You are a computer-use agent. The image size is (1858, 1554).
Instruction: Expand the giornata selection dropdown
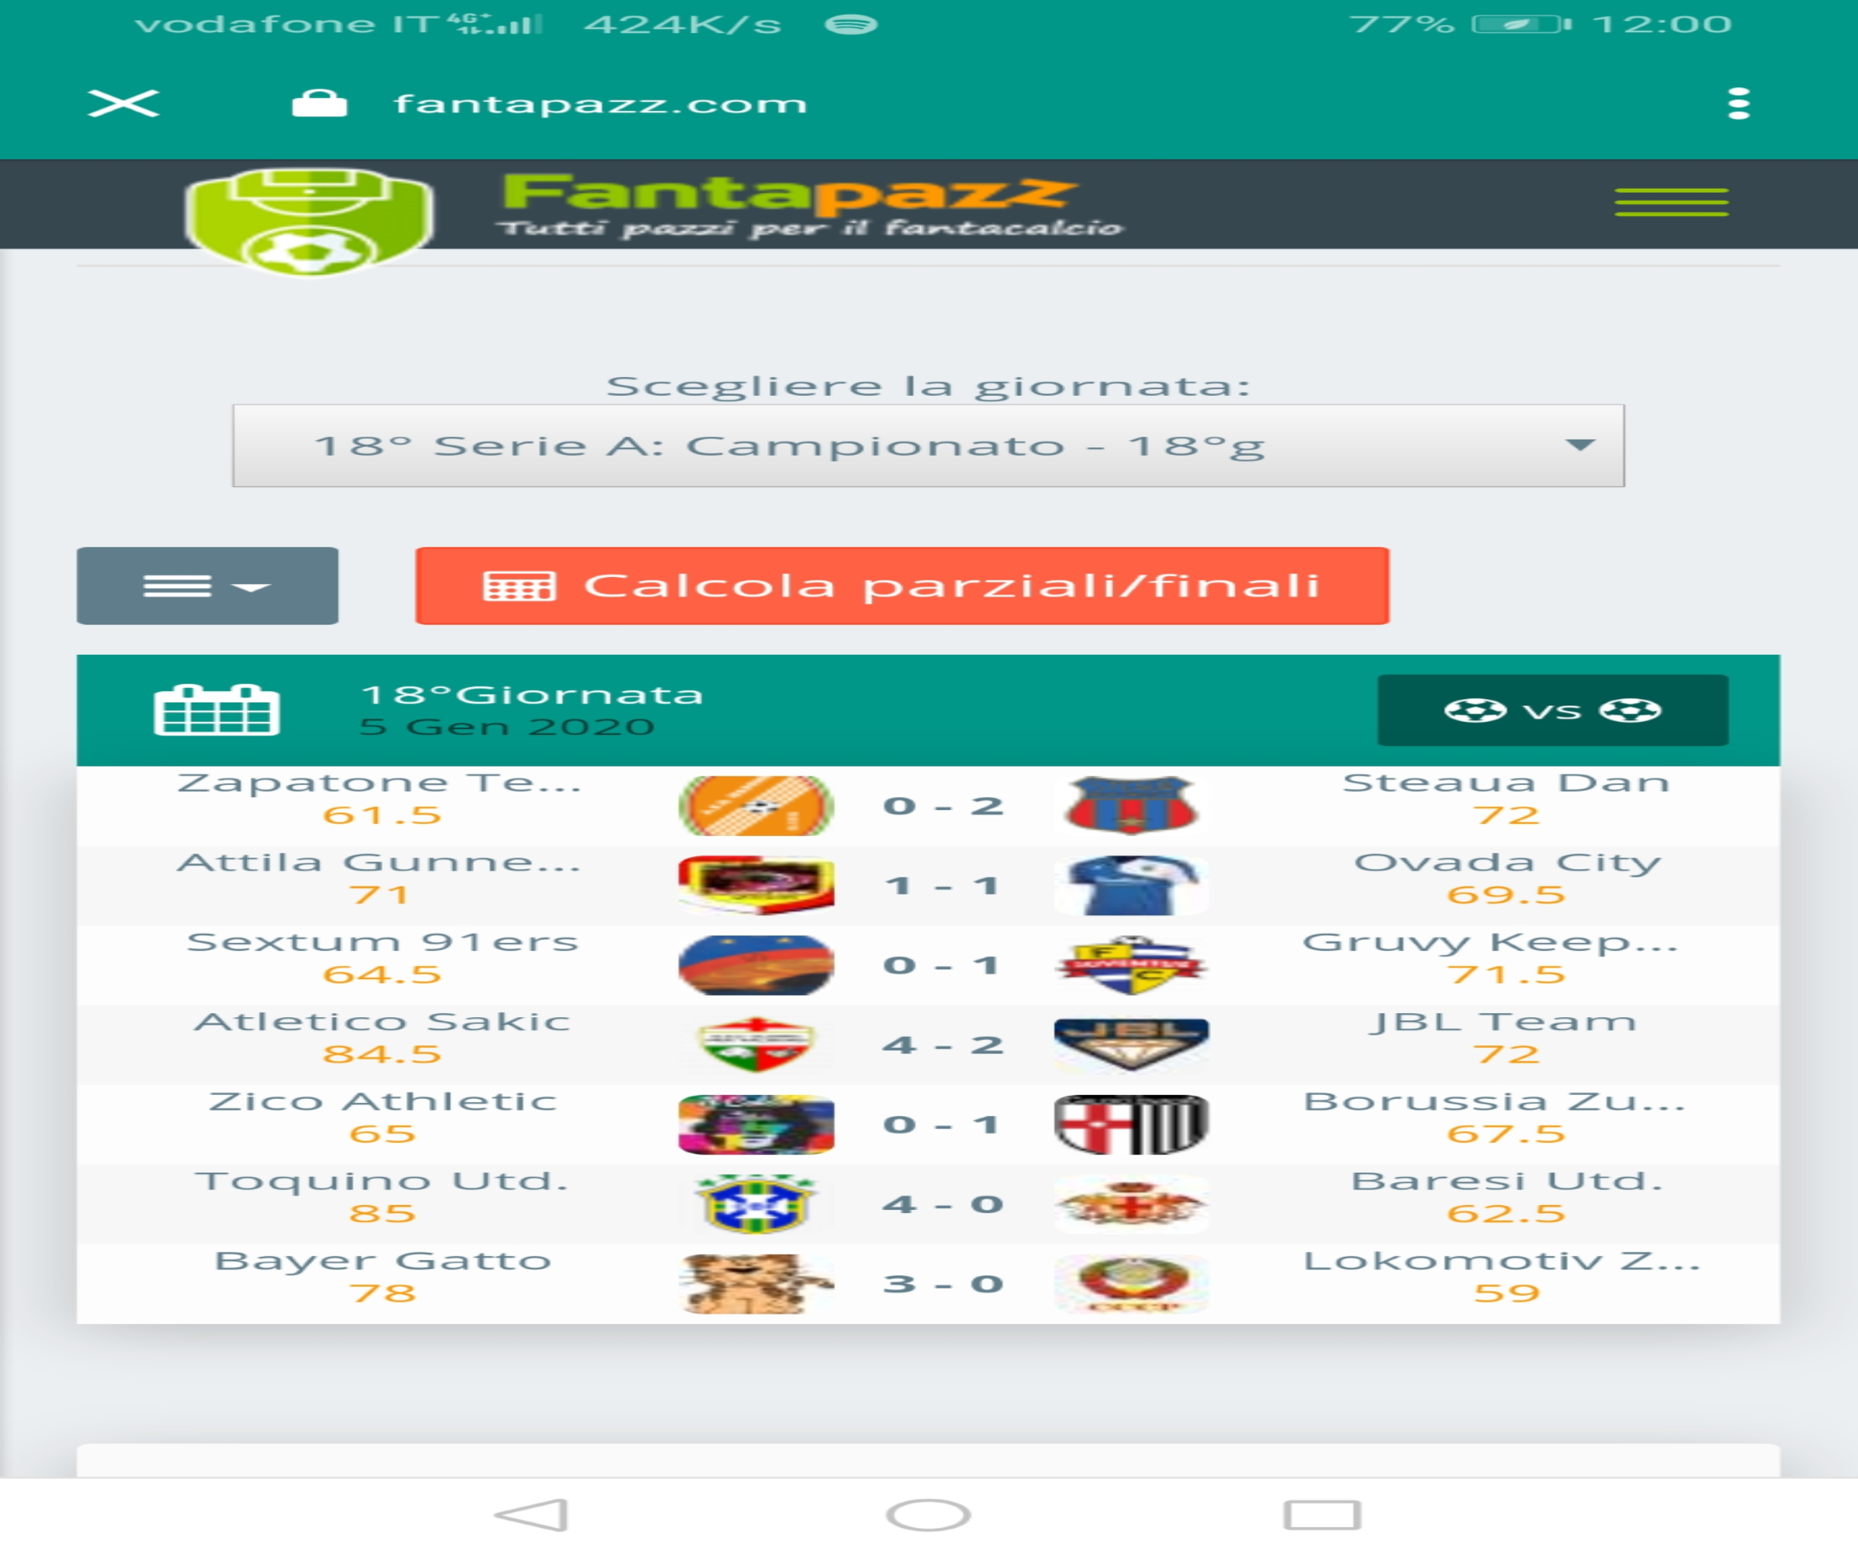pyautogui.click(x=928, y=445)
